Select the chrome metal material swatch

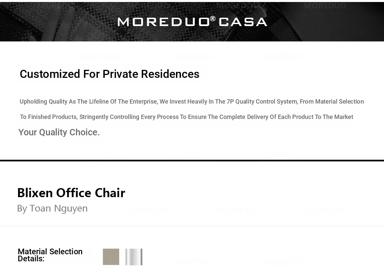pyautogui.click(x=134, y=257)
